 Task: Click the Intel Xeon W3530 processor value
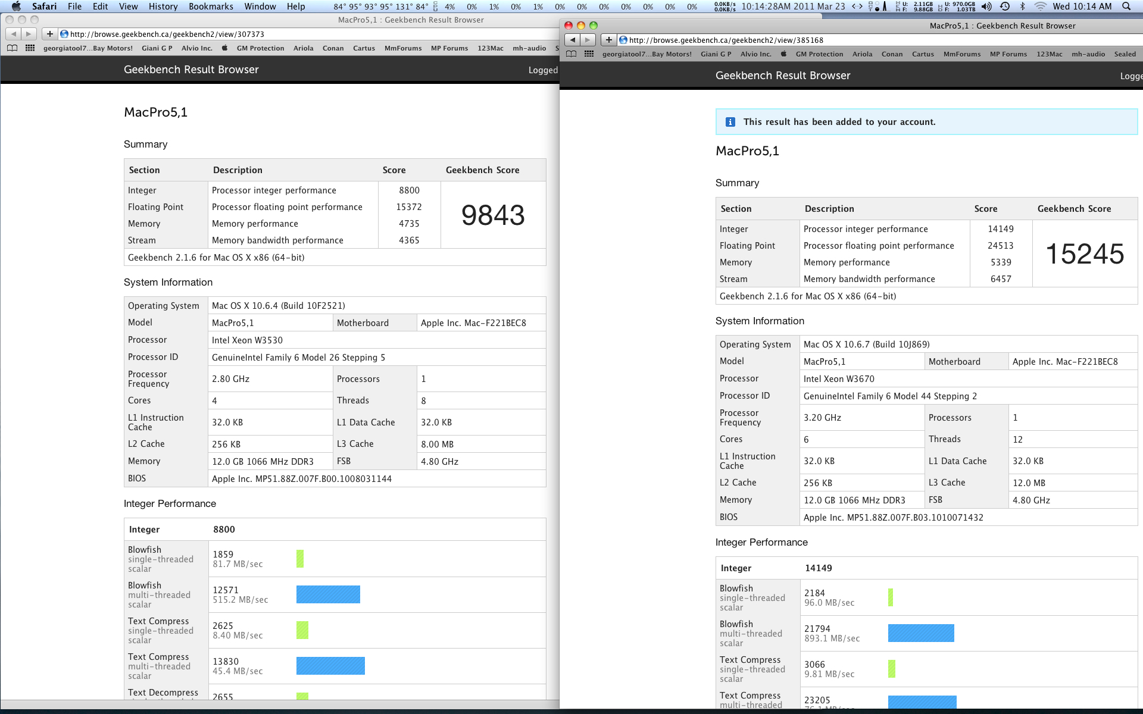247,340
